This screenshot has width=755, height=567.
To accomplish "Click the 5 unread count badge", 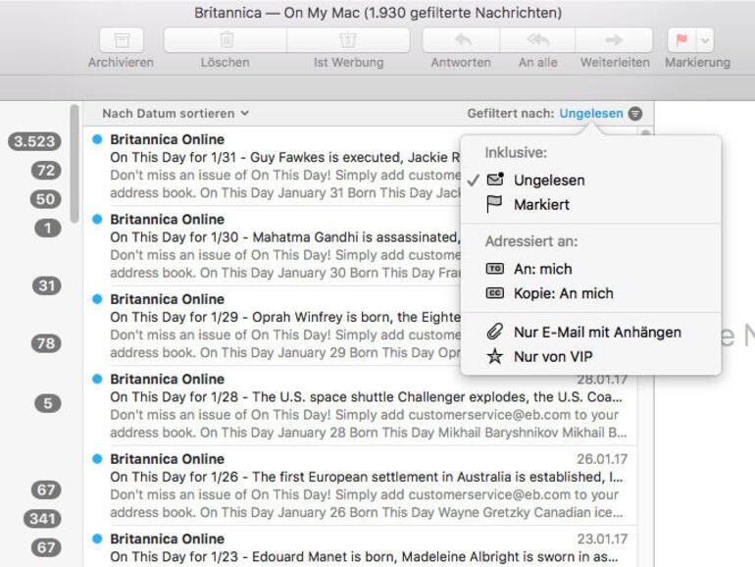I will click(x=48, y=403).
